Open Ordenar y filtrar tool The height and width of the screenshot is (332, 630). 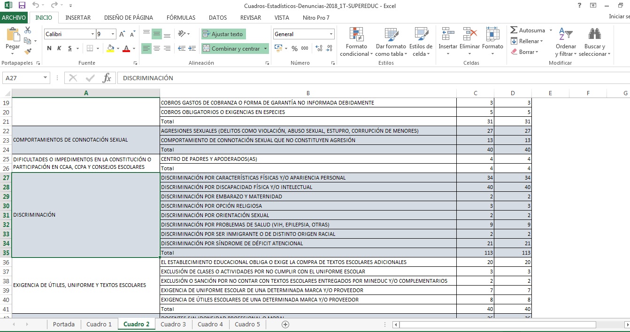pos(565,42)
